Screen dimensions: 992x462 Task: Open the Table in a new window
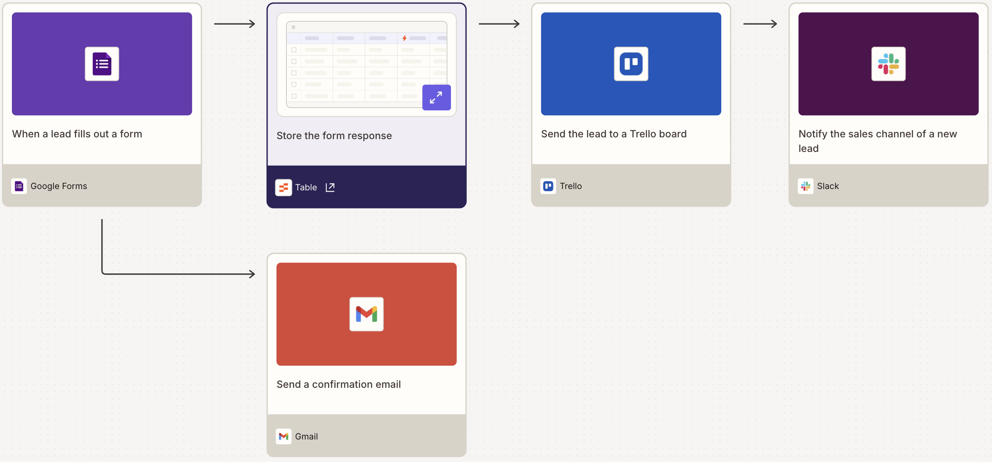pyautogui.click(x=330, y=187)
